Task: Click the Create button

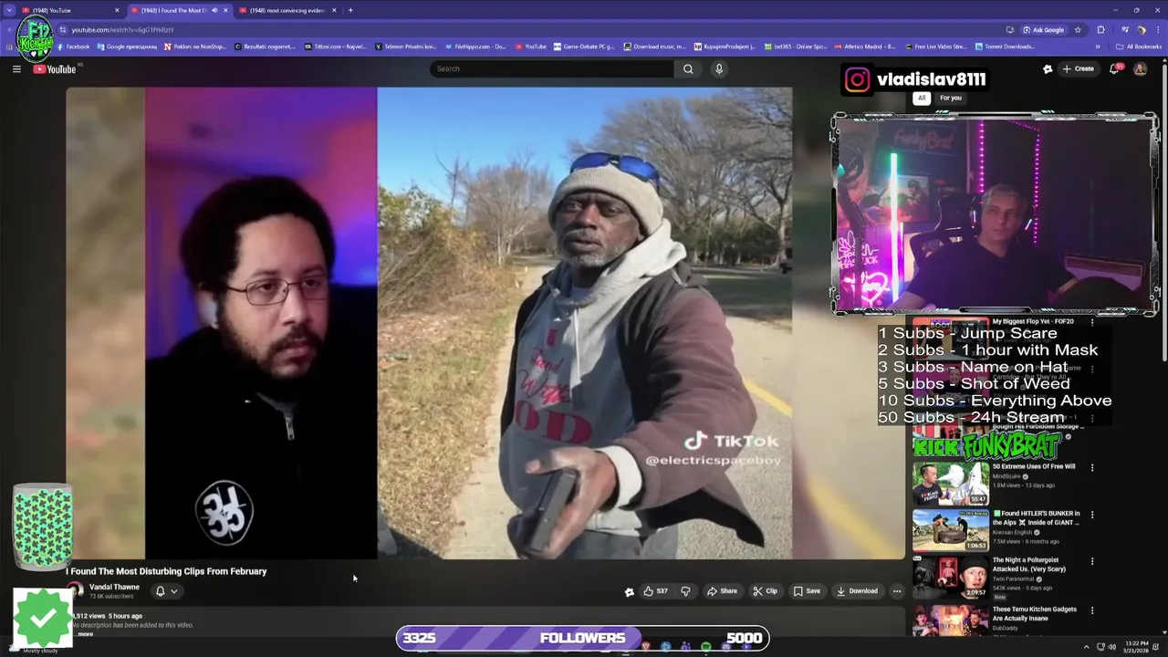Action: click(1079, 68)
